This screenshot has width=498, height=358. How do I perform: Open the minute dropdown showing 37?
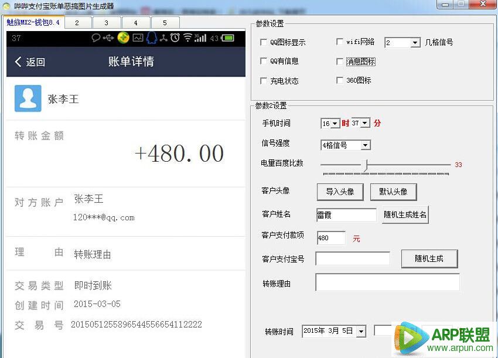[x=365, y=123]
